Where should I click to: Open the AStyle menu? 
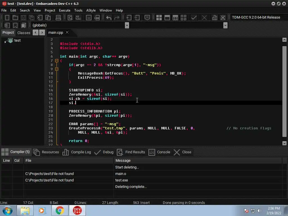pyautogui.click(x=91, y=10)
